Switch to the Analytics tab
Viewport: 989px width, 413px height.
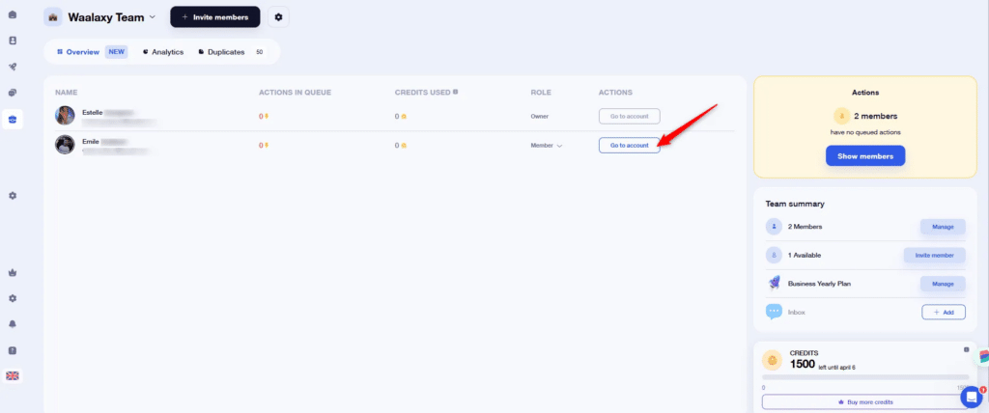(x=162, y=52)
